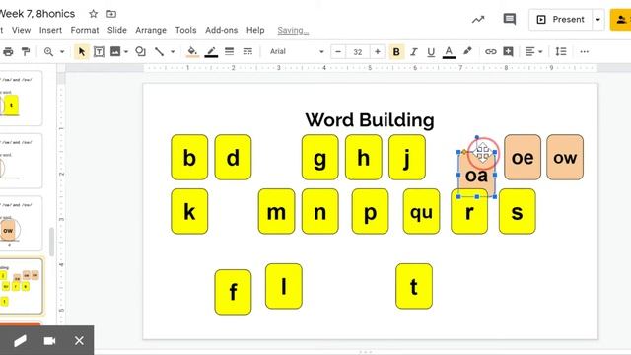Viewport: 631px width, 355px height.
Task: Click the line spacing icon
Action: coord(561,51)
